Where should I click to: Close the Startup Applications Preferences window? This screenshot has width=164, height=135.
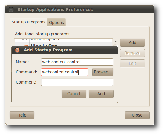(11, 10)
